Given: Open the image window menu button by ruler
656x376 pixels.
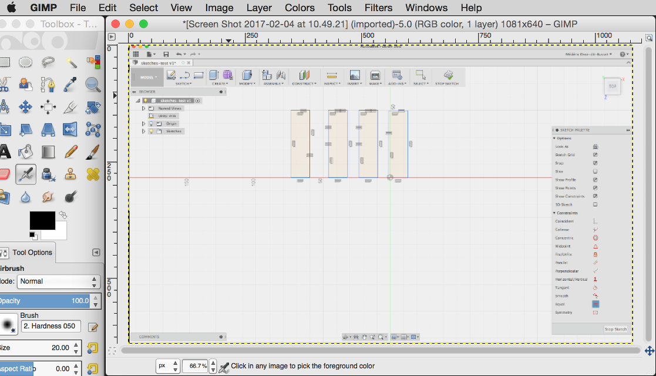Looking at the screenshot, I should [x=112, y=37].
